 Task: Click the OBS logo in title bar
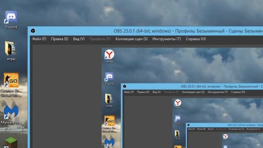click(33, 31)
